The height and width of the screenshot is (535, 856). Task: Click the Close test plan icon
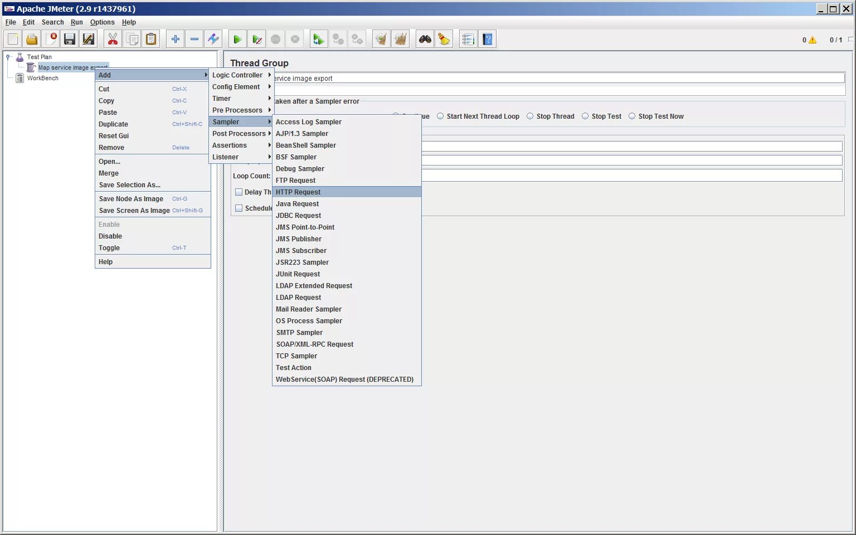click(x=51, y=39)
